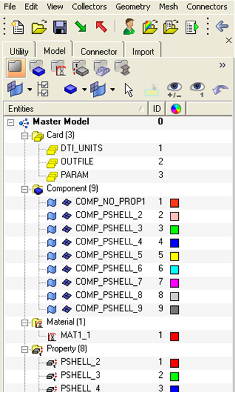
Task: Open the Mesh menu
Action: 168,7
